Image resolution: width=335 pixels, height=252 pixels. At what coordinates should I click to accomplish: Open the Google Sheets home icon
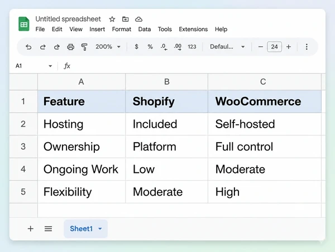[x=23, y=24]
